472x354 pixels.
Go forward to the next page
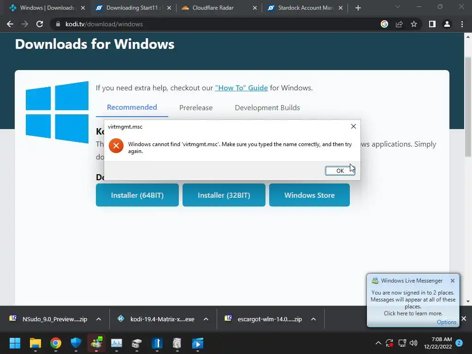coord(25,24)
